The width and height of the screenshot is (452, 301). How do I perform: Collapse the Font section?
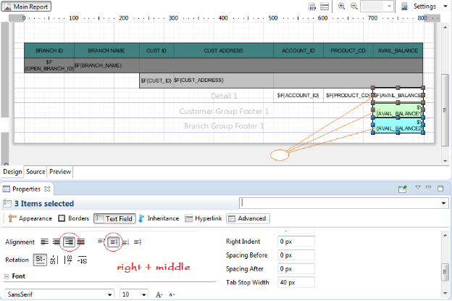click(7, 276)
